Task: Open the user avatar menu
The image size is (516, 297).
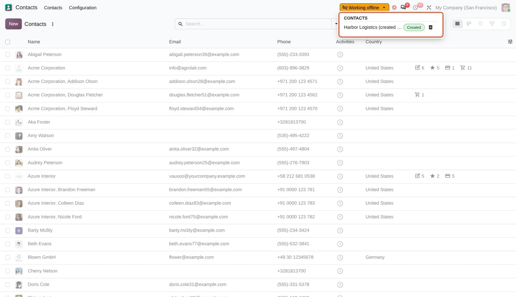Action: (x=505, y=7)
